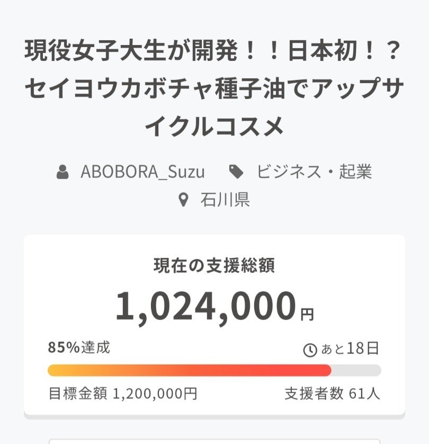Click the 支援者数 61人 supporter count
The width and height of the screenshot is (429, 444).
click(x=332, y=394)
